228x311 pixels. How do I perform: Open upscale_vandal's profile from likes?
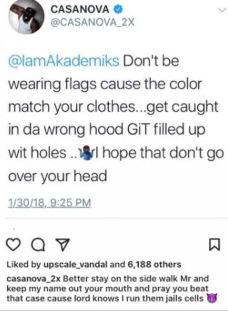point(75,265)
